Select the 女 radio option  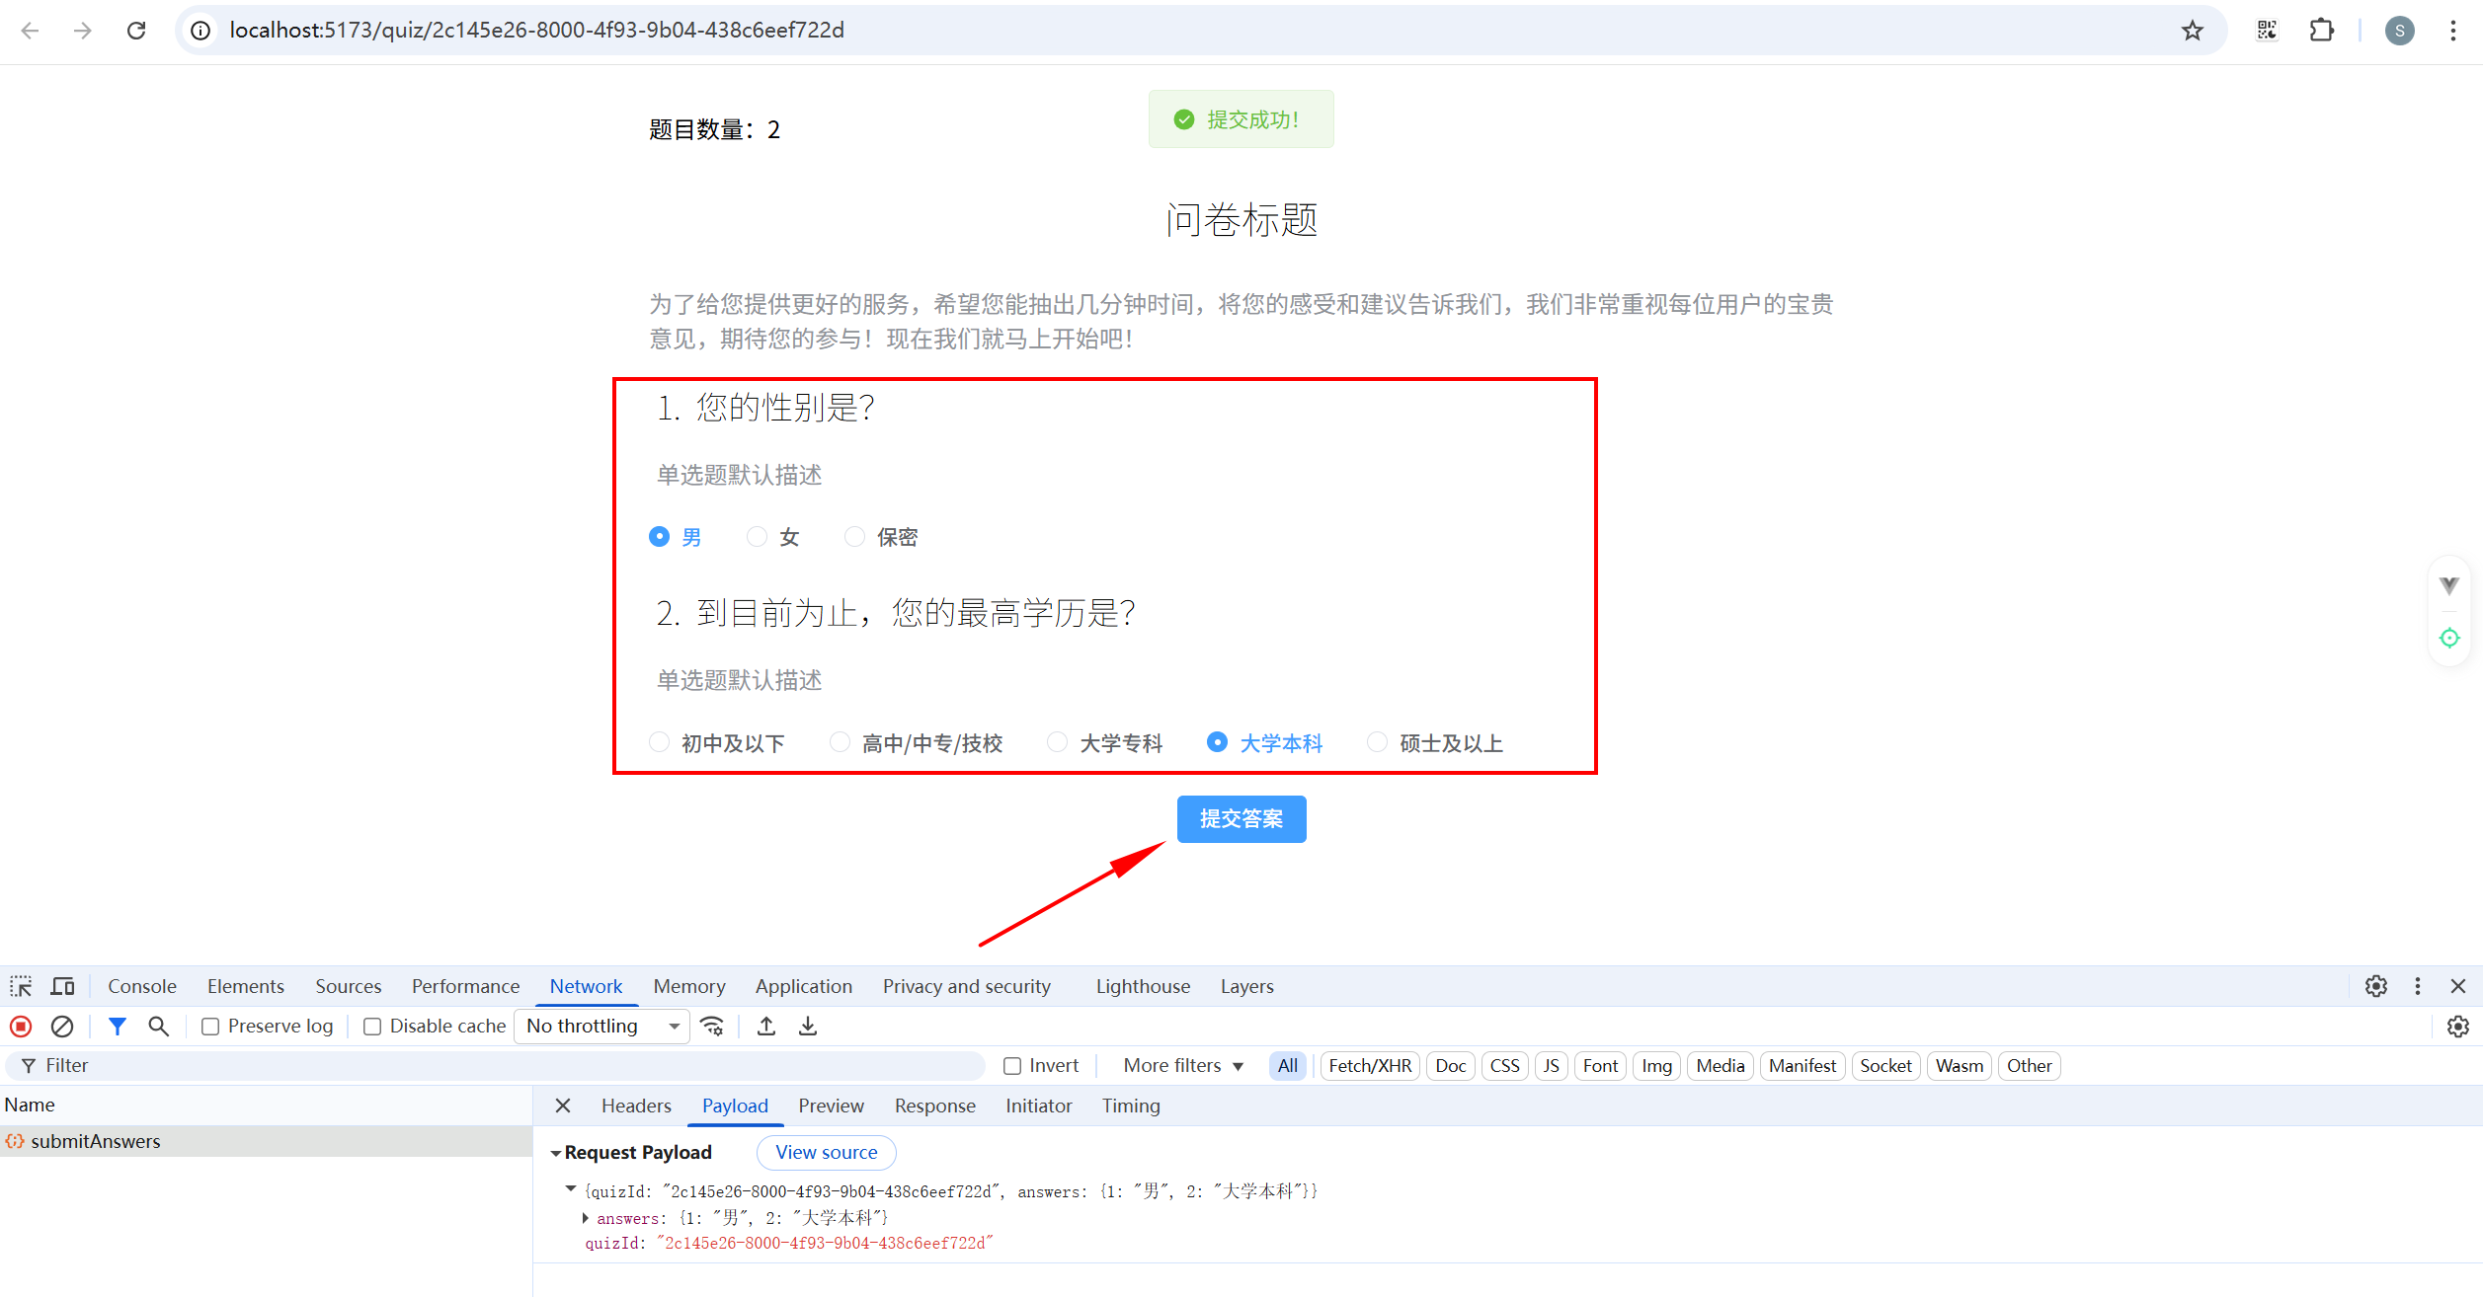758,536
